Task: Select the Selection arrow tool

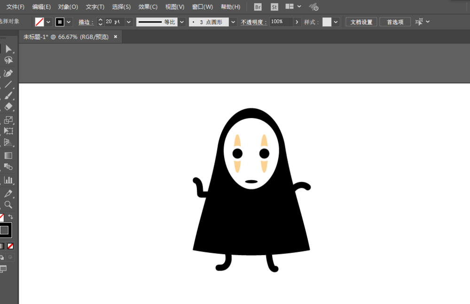Action: [8, 49]
